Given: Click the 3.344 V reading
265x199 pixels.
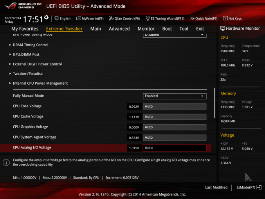Looking at the screenshot, I should tap(226, 163).
